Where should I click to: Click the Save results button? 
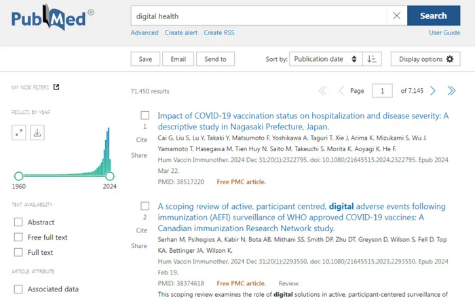click(145, 59)
